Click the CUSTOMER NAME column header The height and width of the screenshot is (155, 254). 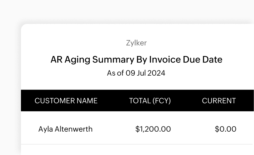(66, 101)
